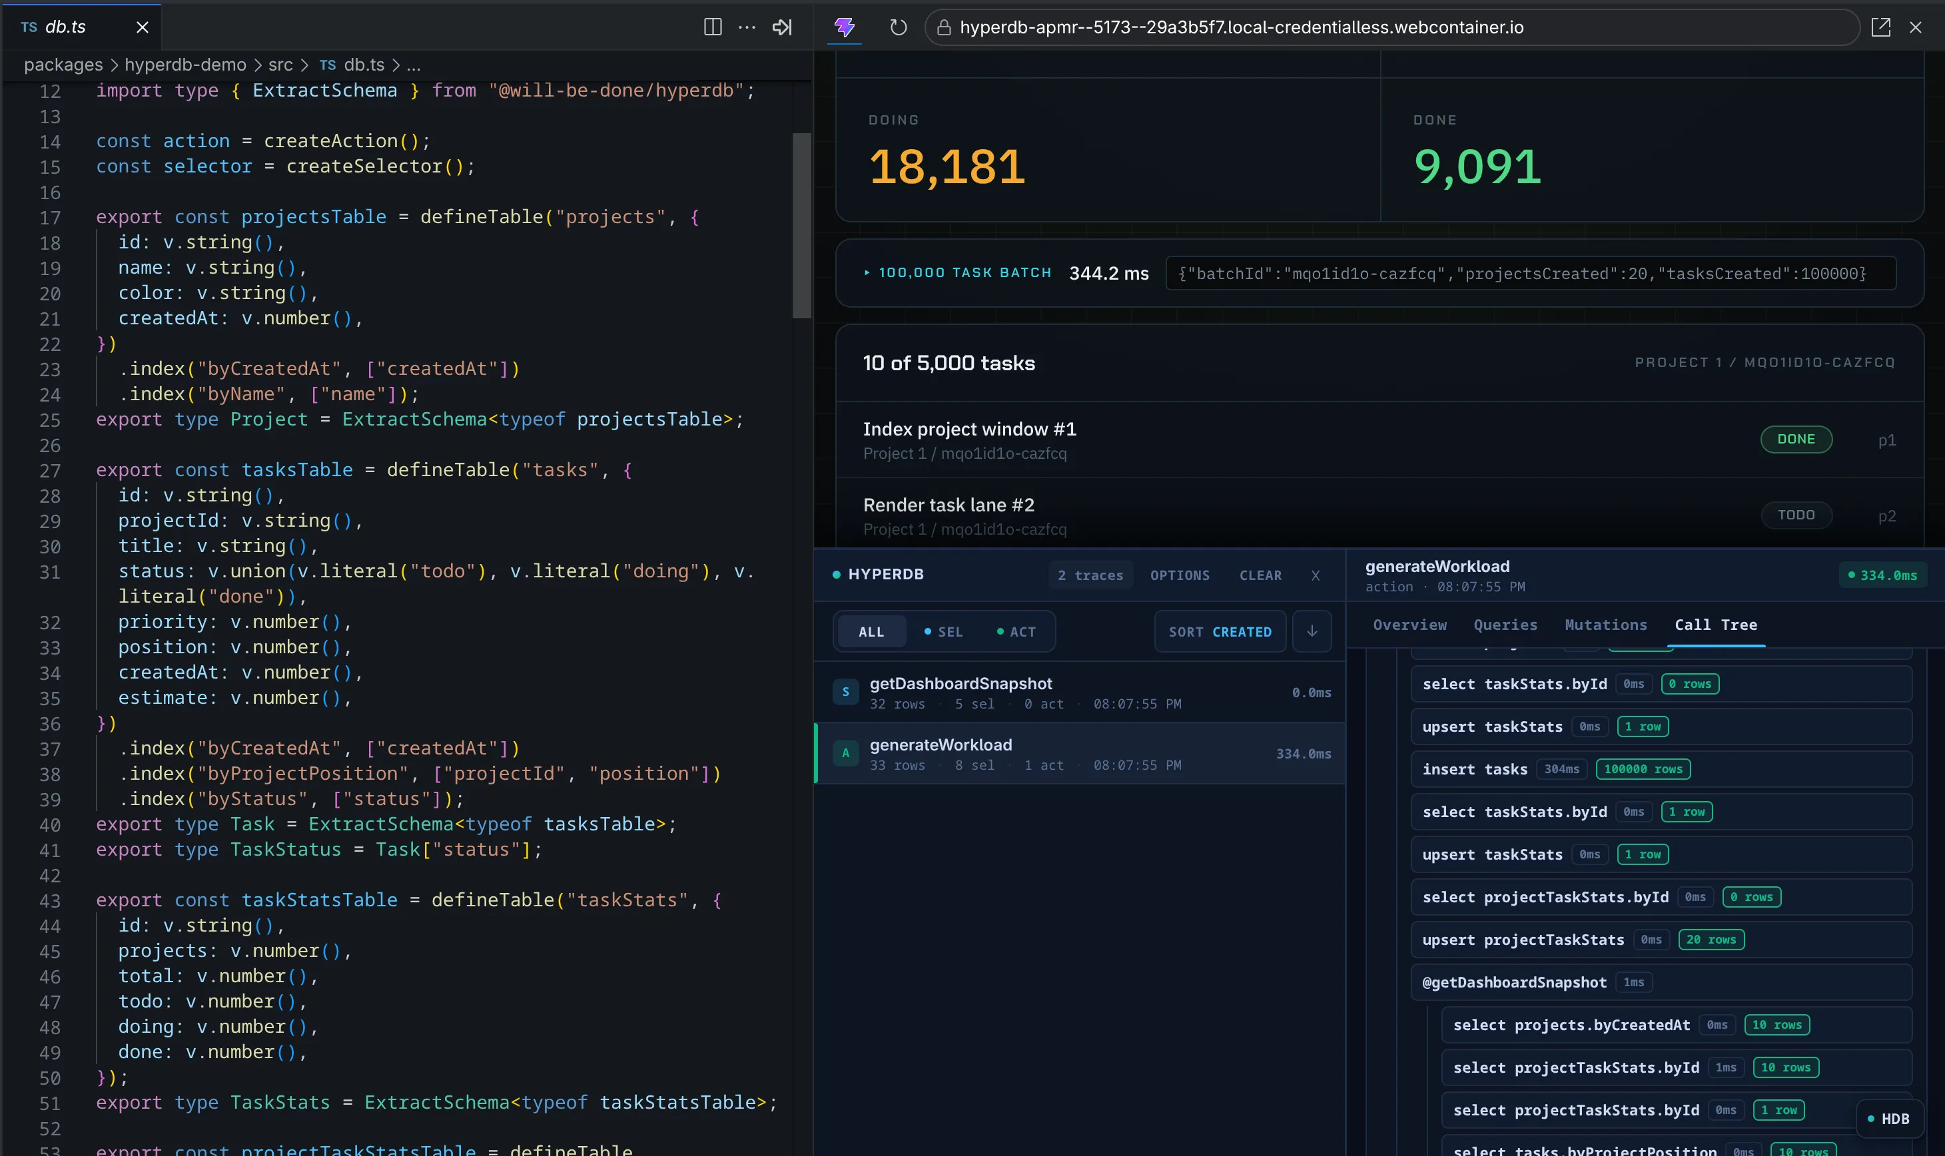Click the editor vertical scrollbar thumb
Image resolution: width=1945 pixels, height=1156 pixels.
pyautogui.click(x=801, y=225)
